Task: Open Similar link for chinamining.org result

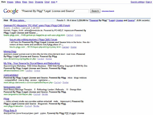Action: 49,59
